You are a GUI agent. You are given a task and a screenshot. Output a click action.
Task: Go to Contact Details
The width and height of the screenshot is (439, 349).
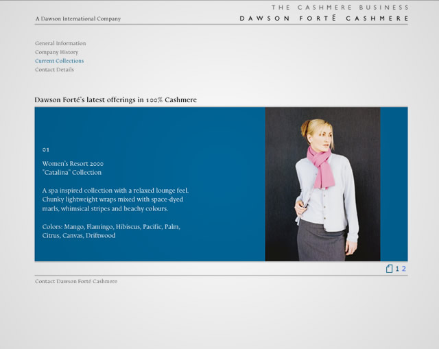click(54, 70)
